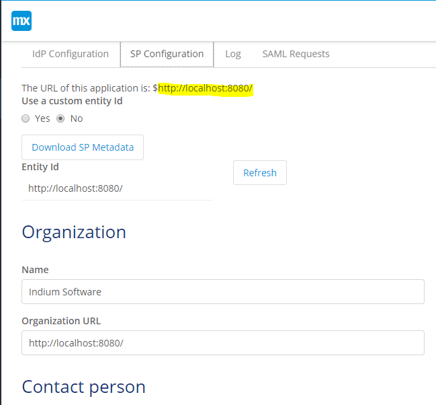The image size is (436, 405).
Task: Click the 'The URL of this application is' text
Action: pyautogui.click(x=86, y=88)
